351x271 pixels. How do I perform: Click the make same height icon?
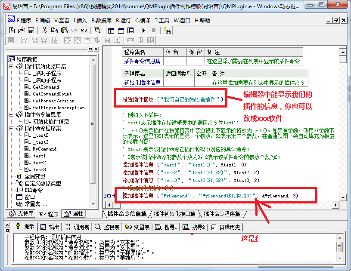(140, 40)
